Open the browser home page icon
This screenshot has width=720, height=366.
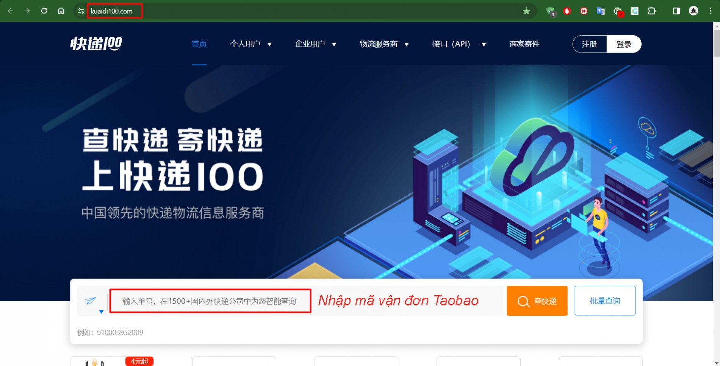[x=61, y=11]
